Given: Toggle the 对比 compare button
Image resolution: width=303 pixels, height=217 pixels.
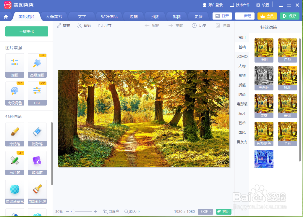Looking at the screenshot, I should 223,212.
